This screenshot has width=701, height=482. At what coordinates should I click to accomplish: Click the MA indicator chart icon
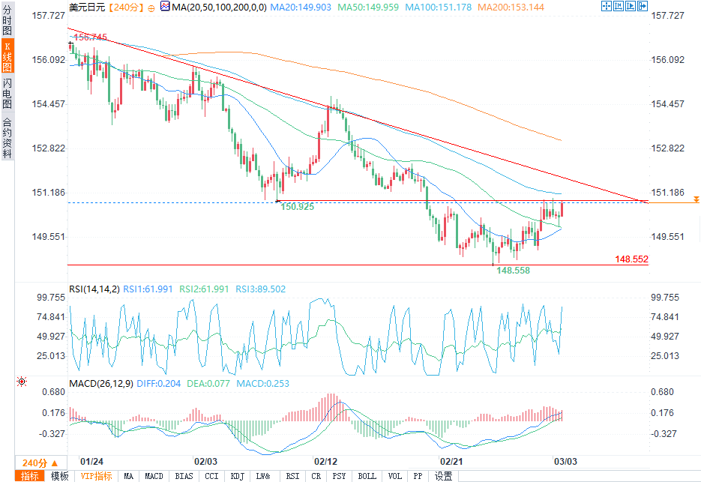(165, 6)
